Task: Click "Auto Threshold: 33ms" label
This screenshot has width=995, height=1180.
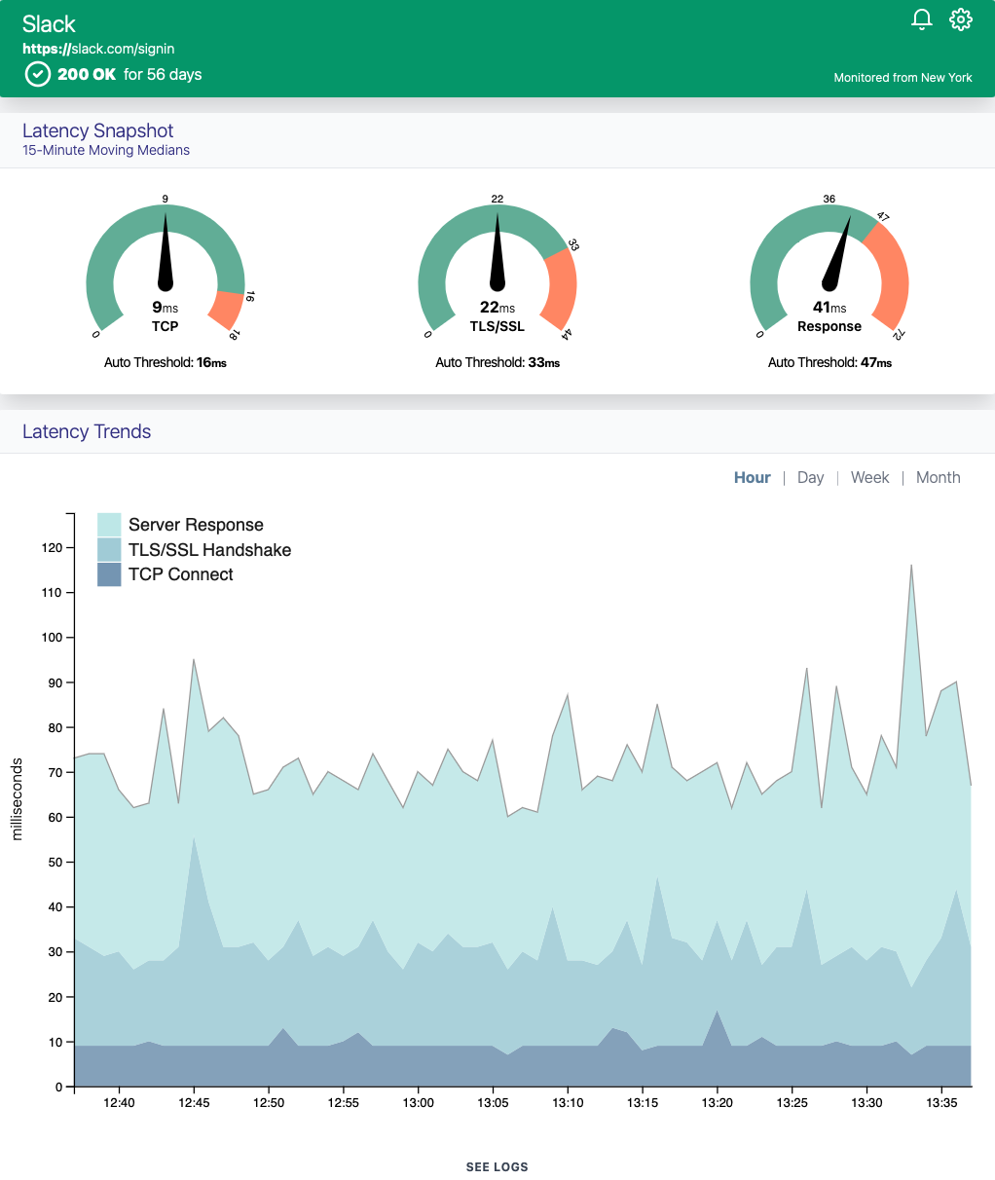Action: click(x=497, y=362)
